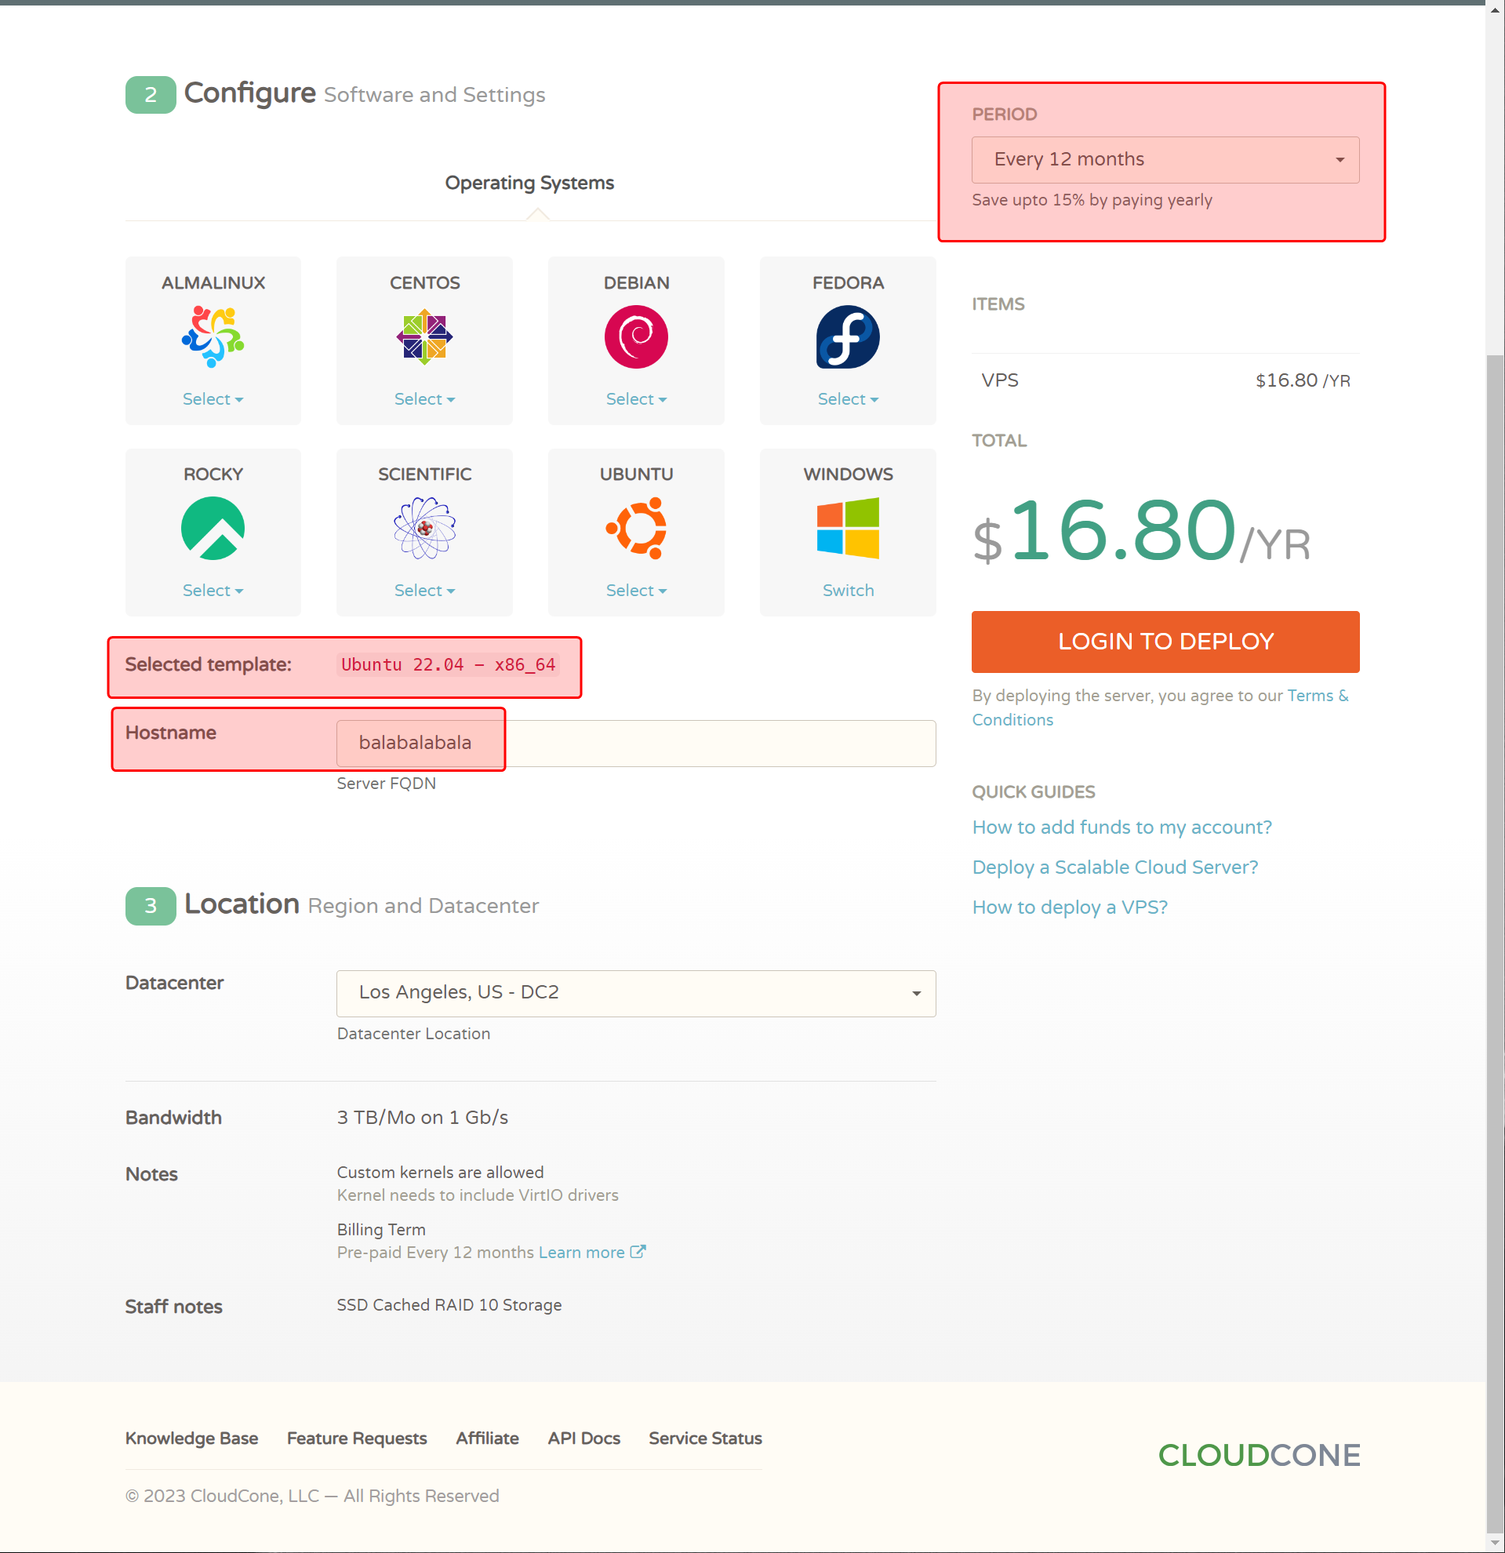Screen dimensions: 1505x1553
Task: Open the Period billing dropdown
Action: (x=1165, y=160)
